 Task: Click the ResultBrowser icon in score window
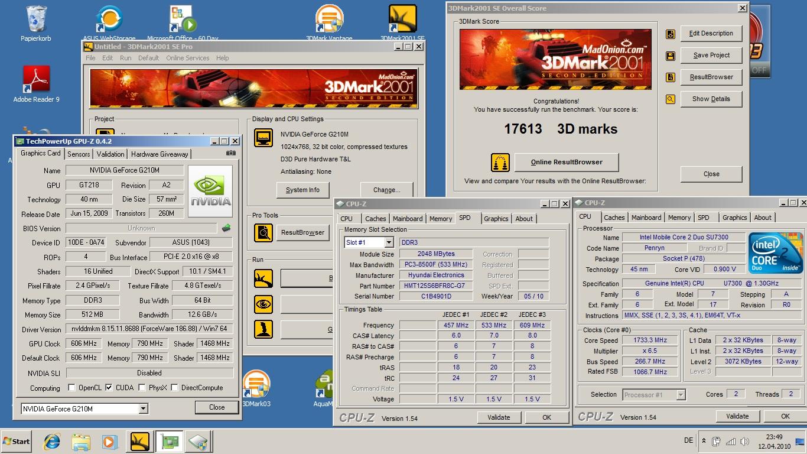click(671, 77)
